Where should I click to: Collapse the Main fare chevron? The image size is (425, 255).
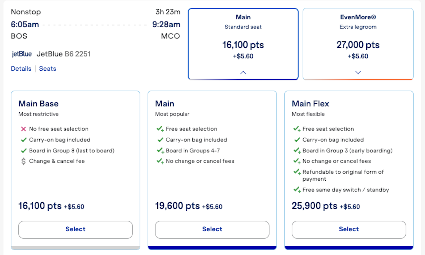tap(243, 73)
